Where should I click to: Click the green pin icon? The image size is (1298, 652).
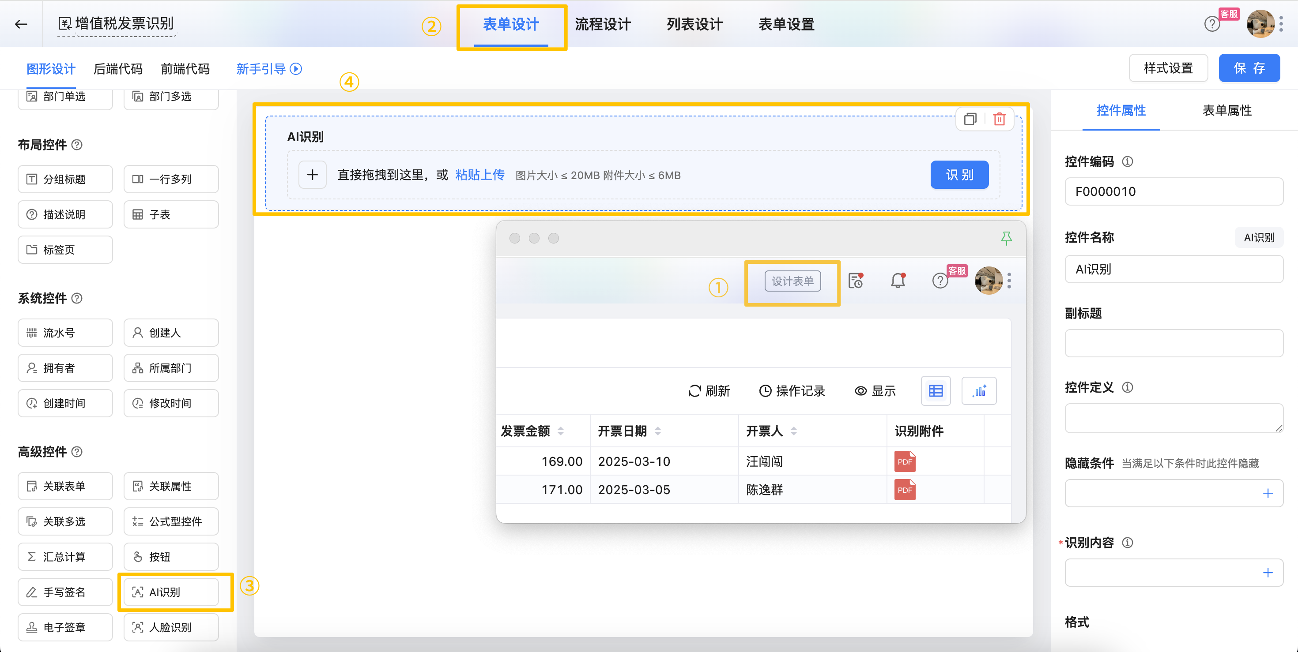1006,238
